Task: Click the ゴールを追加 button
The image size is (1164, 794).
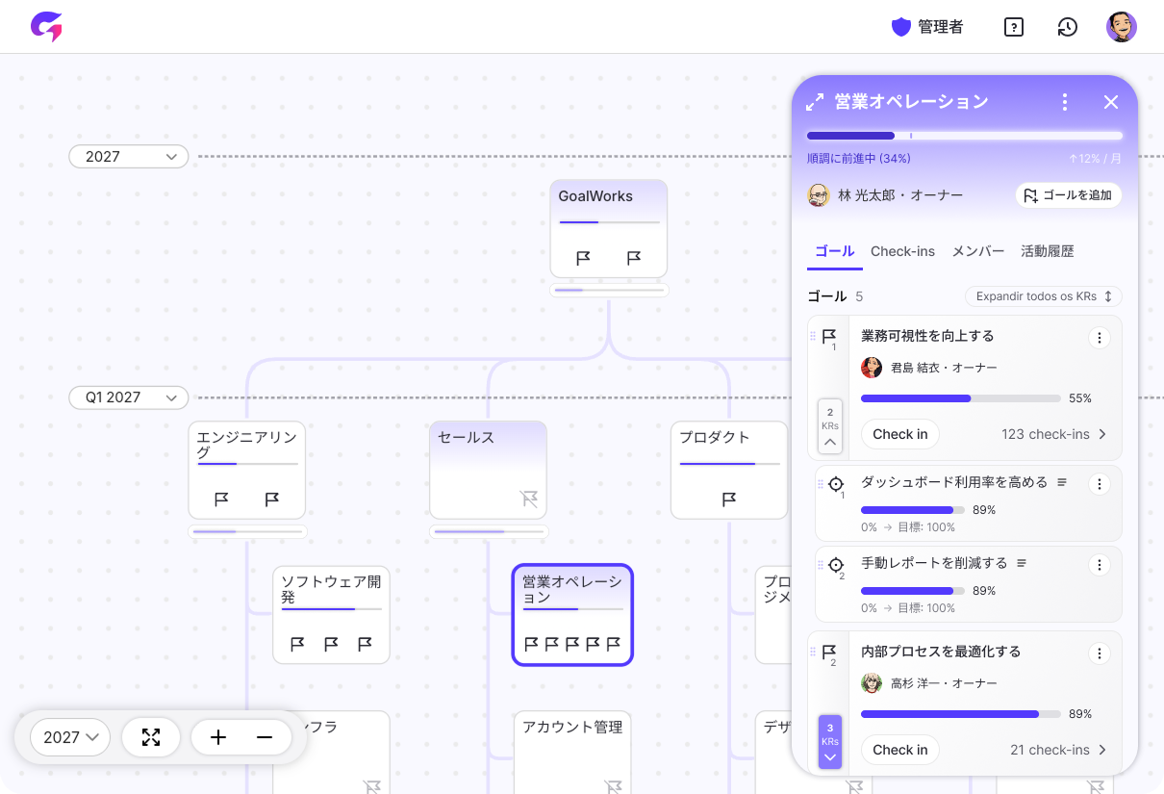Action: (1068, 195)
